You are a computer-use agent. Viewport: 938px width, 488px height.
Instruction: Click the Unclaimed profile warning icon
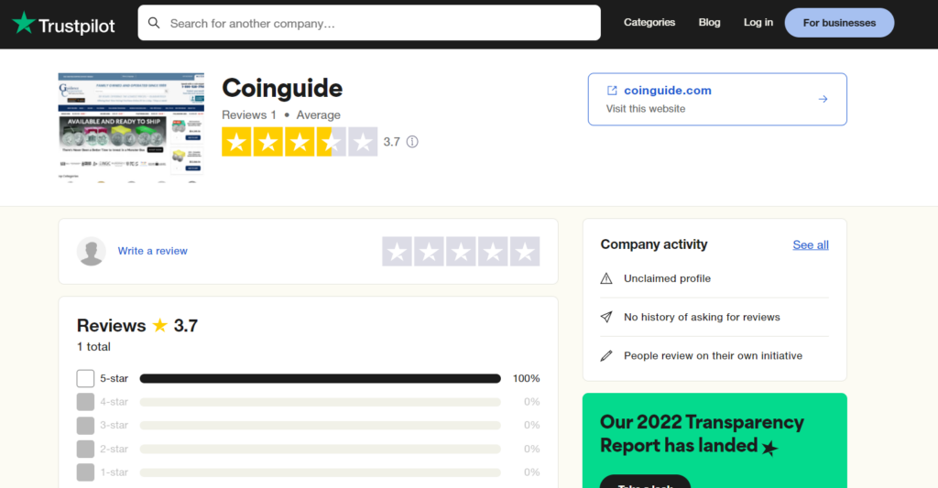click(x=606, y=278)
